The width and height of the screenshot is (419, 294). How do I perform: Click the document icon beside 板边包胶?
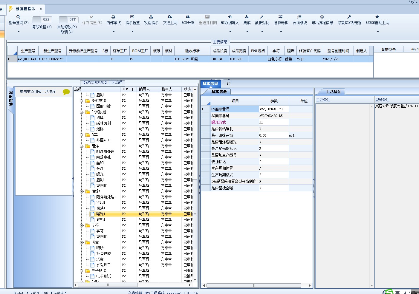click(92, 253)
